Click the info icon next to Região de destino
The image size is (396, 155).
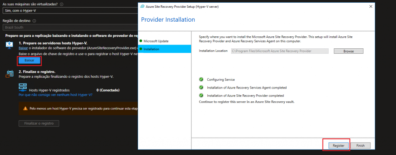pyautogui.click(x=34, y=20)
